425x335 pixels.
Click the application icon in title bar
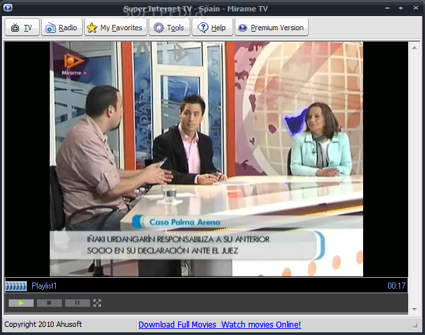[7, 8]
